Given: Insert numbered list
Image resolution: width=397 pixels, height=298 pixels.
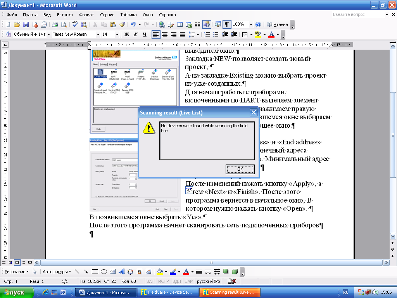Looking at the screenshot, I should click(x=207, y=34).
